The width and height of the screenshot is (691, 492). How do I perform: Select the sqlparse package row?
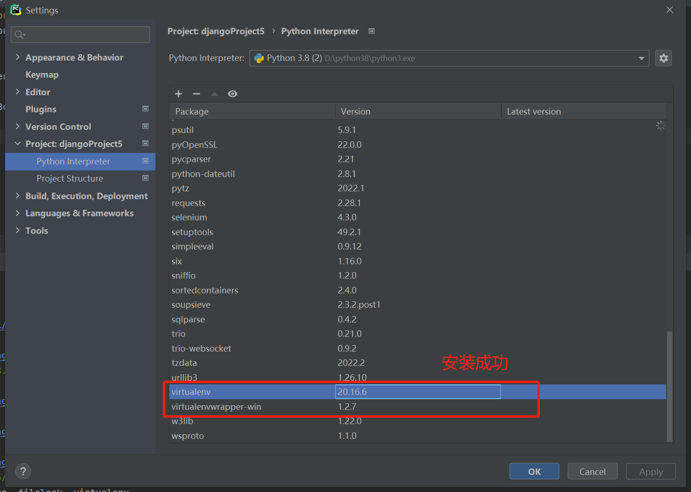pos(418,319)
